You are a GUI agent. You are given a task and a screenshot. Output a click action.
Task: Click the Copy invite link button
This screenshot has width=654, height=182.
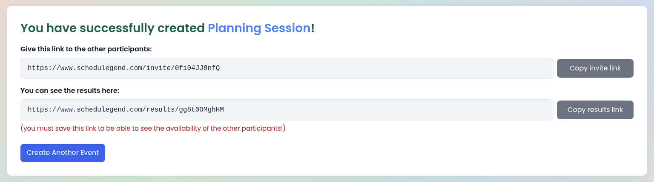(595, 68)
